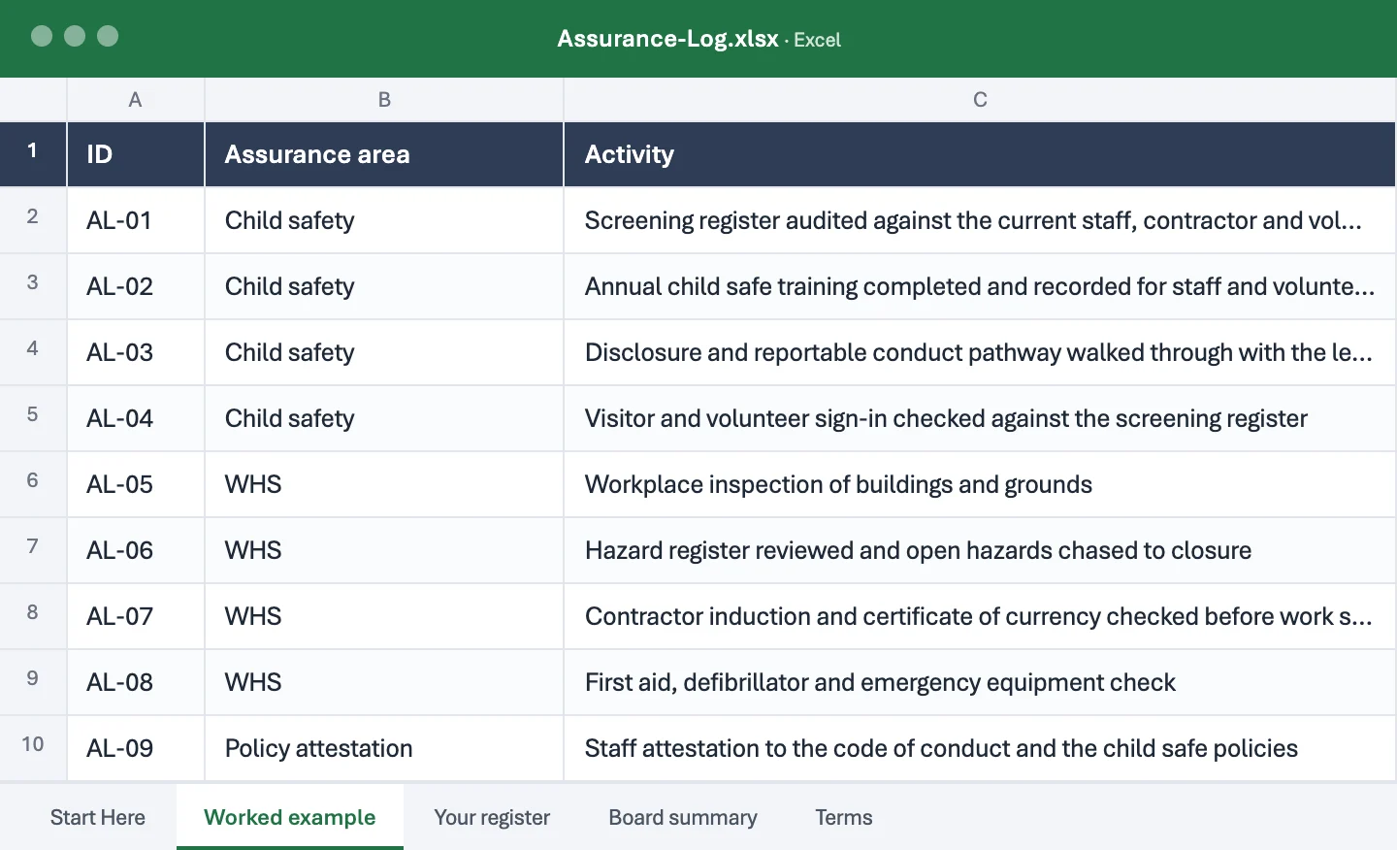Click the Assurance area header cell
Viewport: 1397px width, 850px height.
click(384, 154)
